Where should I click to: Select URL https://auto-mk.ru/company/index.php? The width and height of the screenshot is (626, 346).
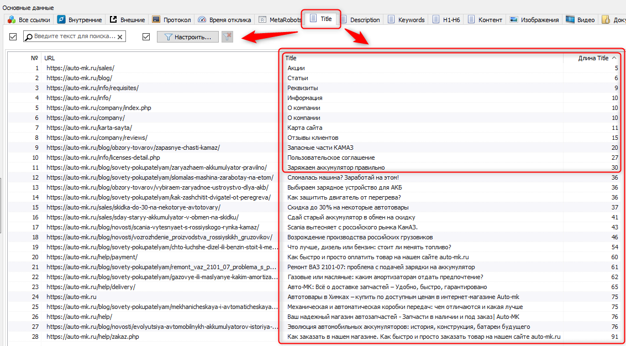click(98, 108)
